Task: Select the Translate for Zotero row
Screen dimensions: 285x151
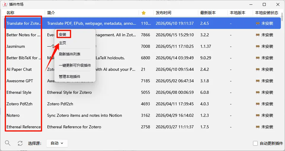Action: [142, 23]
